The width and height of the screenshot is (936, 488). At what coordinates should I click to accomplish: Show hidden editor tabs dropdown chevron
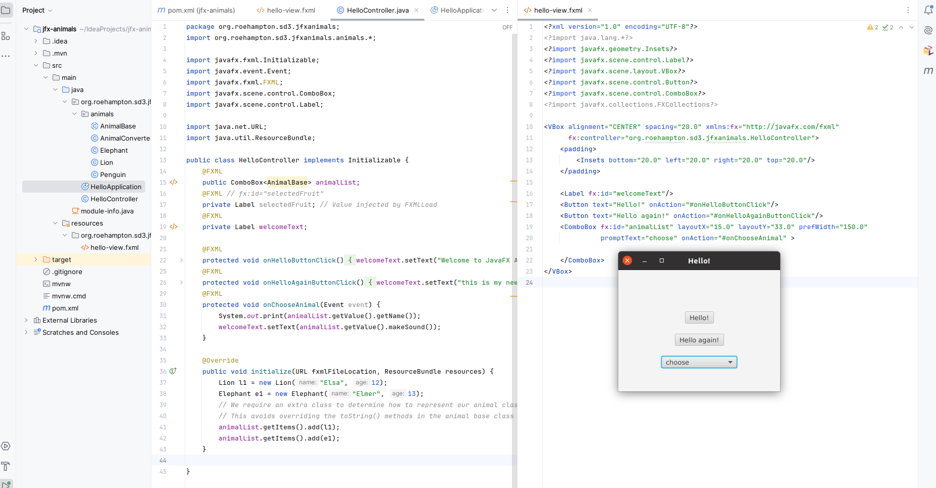494,10
